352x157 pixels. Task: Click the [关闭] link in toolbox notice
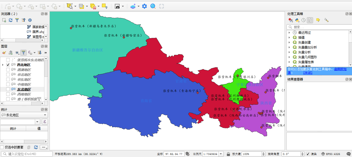click(308, 73)
